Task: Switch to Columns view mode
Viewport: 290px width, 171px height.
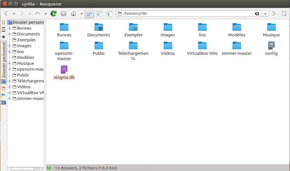Action: pyautogui.click(x=110, y=14)
